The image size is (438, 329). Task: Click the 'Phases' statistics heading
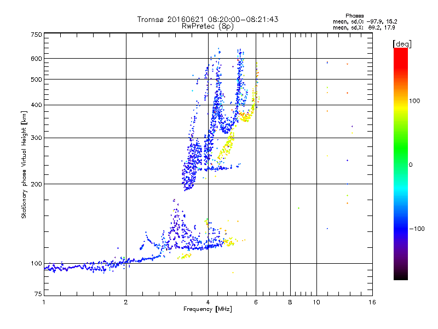point(354,16)
